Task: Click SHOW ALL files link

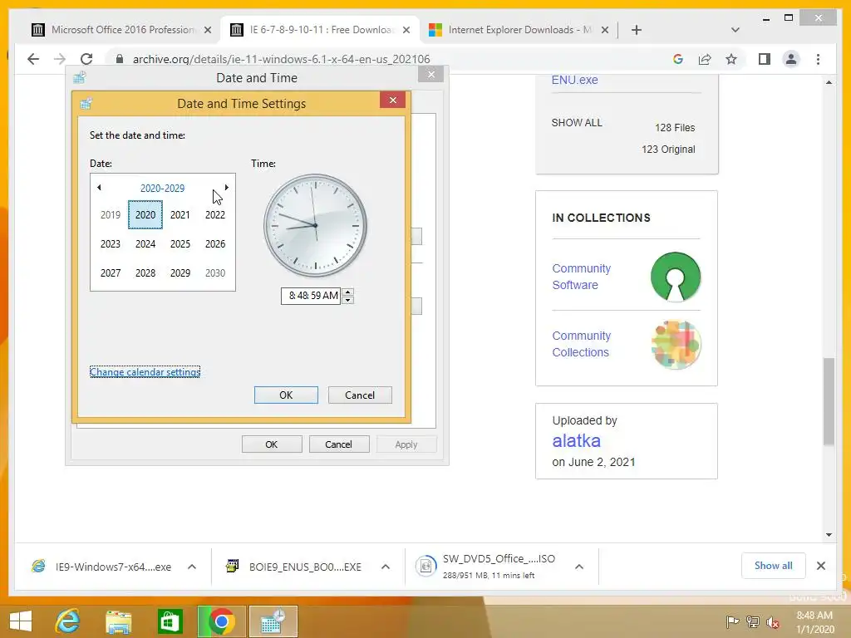Action: click(x=577, y=123)
